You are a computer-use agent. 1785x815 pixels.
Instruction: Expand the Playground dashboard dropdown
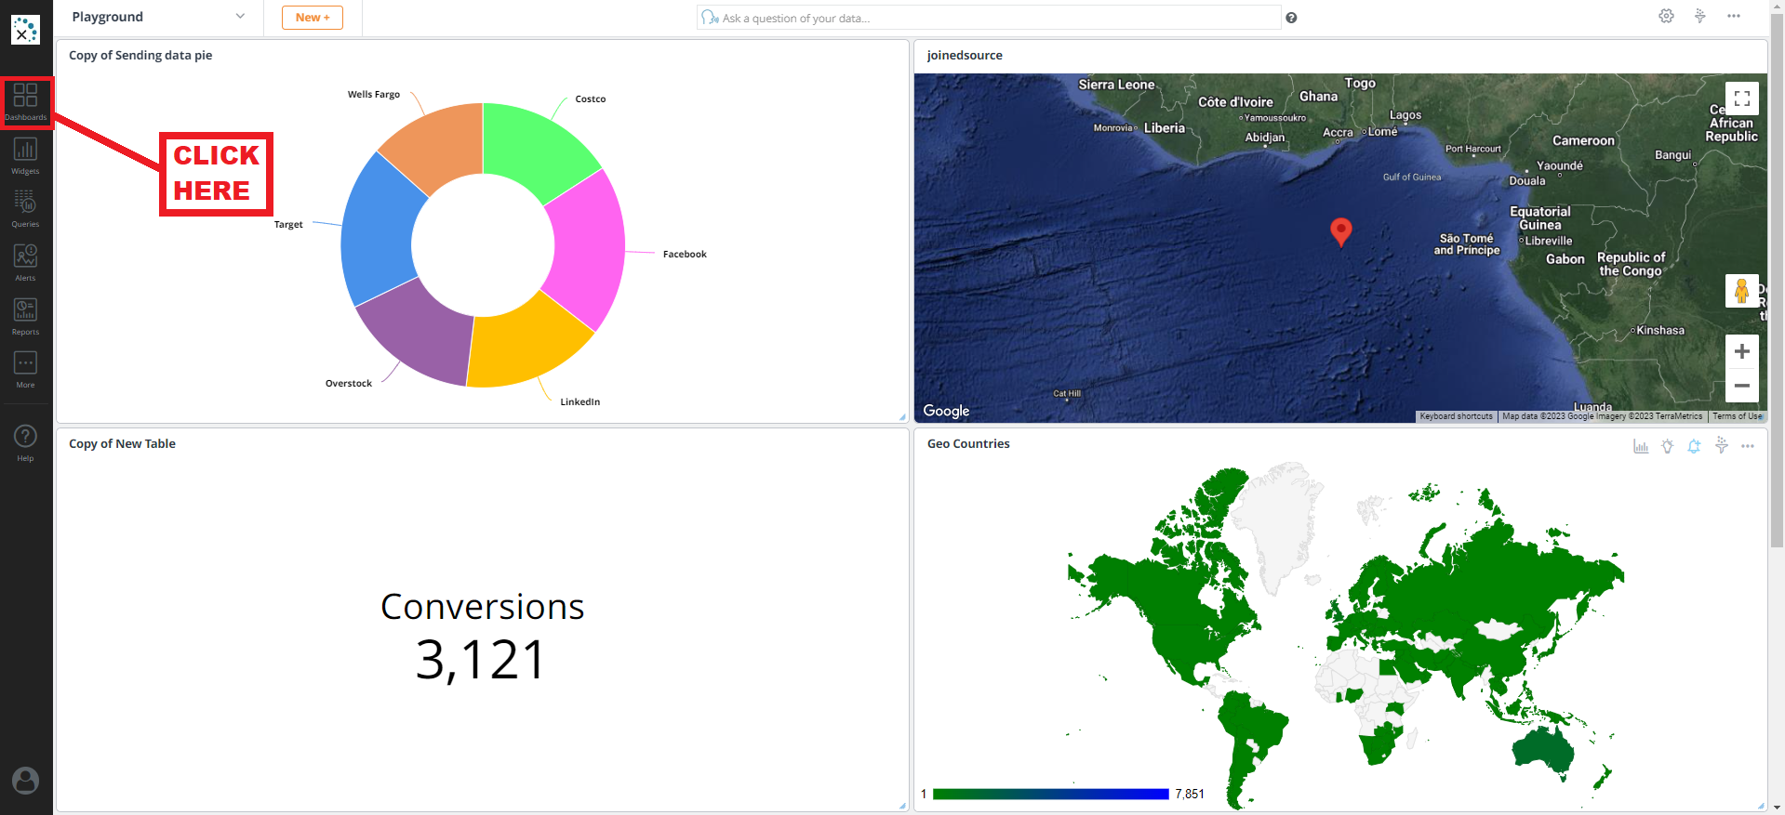(x=240, y=17)
